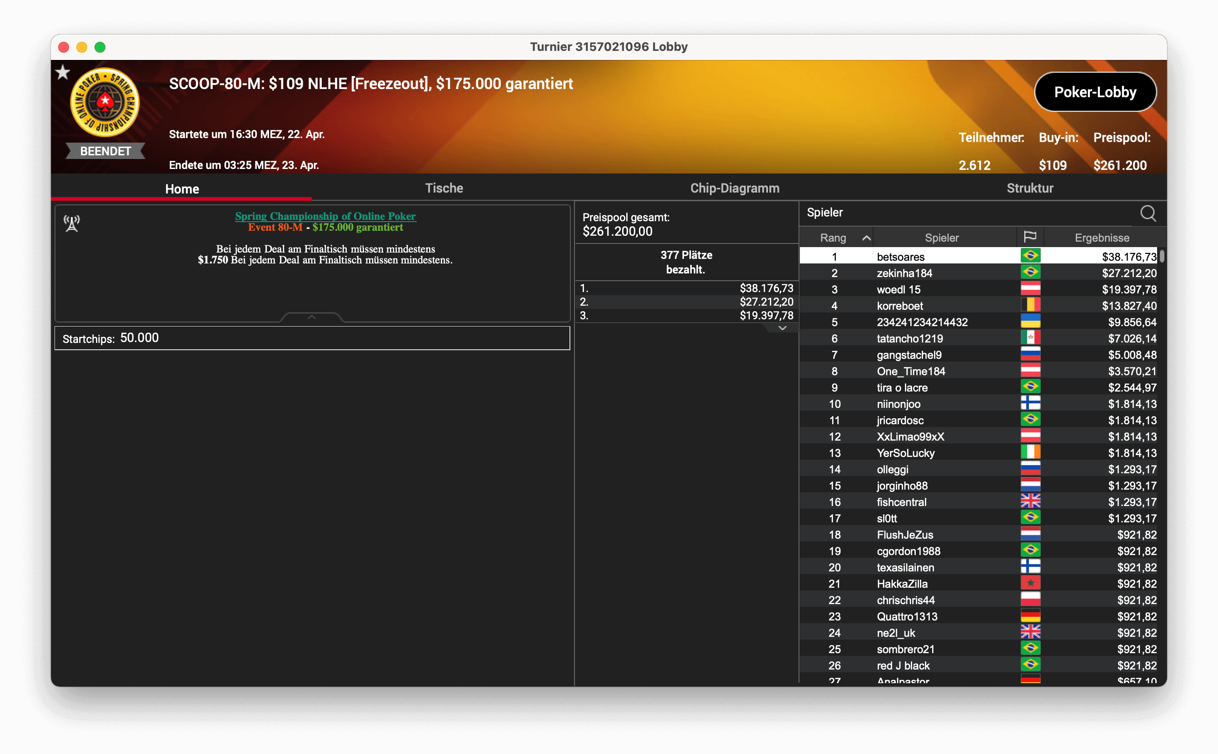
Task: Click the Morocco flag beside HakkaZilla
Action: 1030,583
